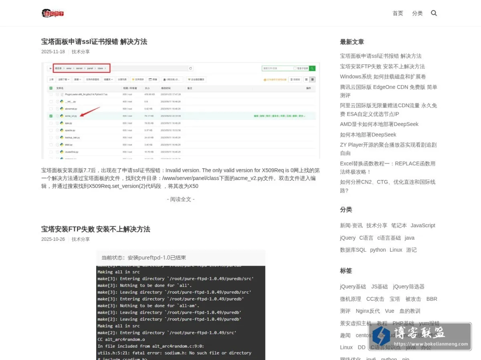Screen dimensions: 481x360
Task: Click the BBR tag
Action: click(432, 299)
